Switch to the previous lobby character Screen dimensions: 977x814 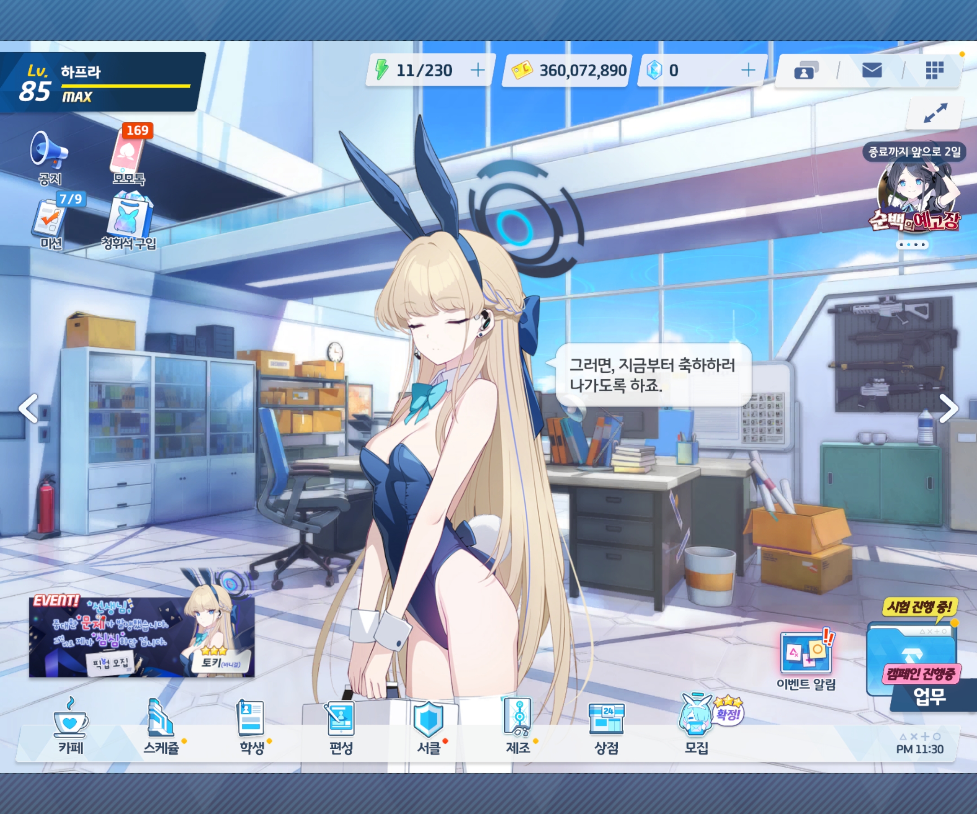coord(29,409)
